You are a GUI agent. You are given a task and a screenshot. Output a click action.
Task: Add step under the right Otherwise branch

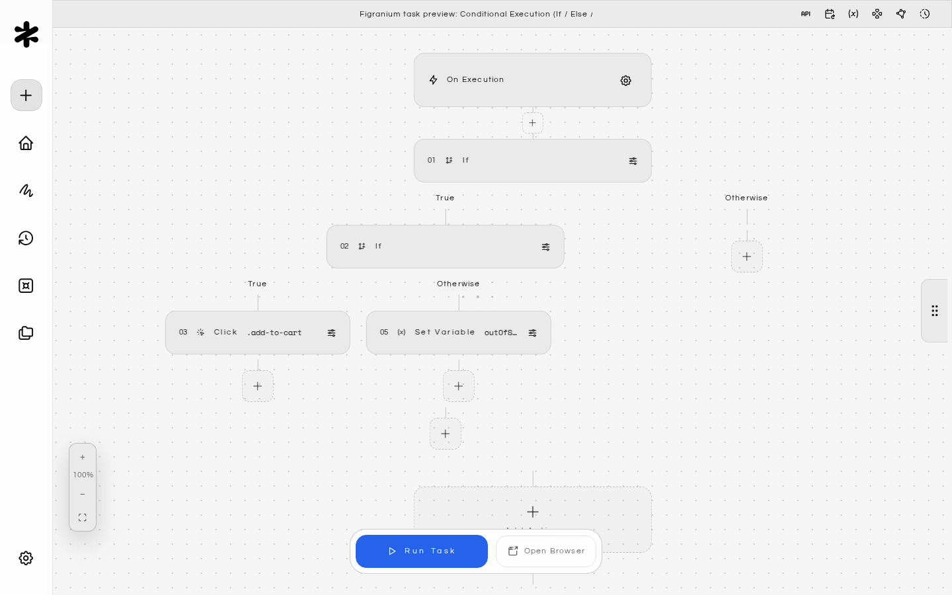tap(746, 257)
